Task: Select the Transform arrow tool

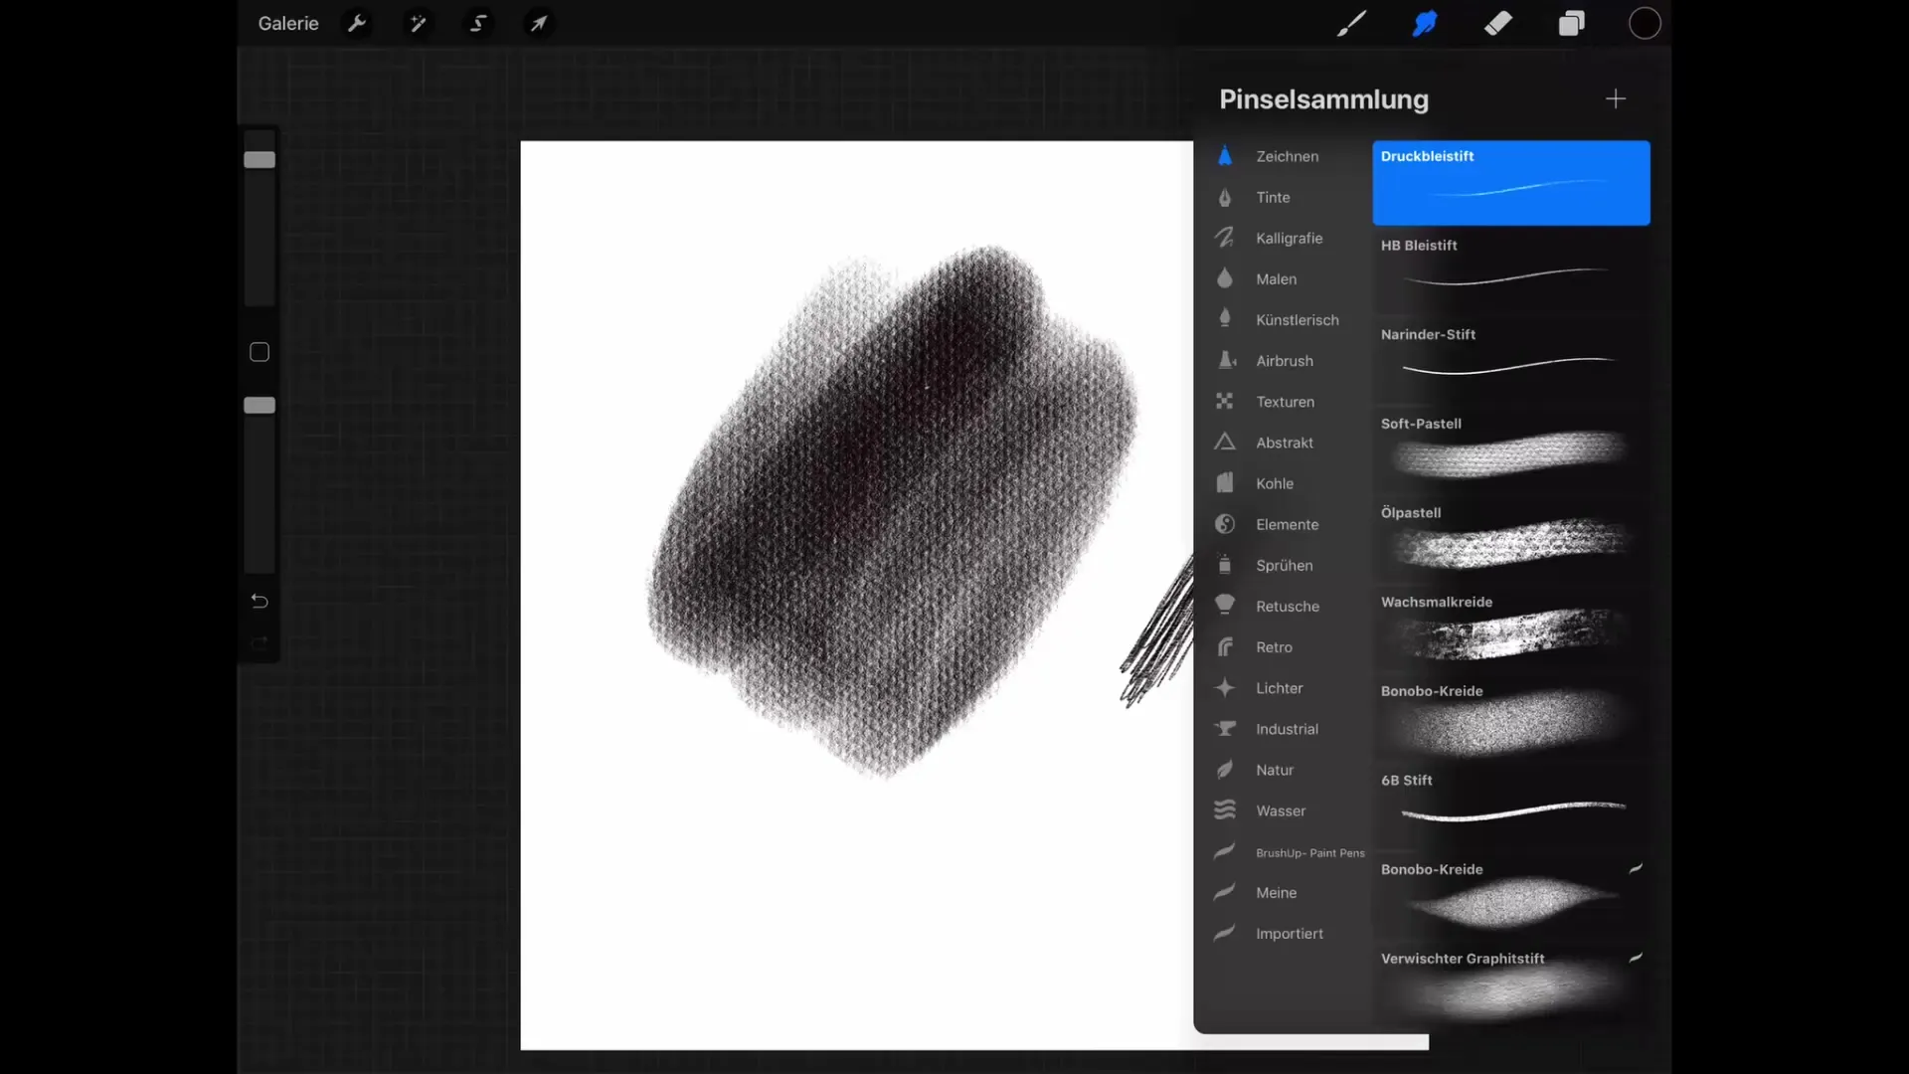Action: (x=538, y=23)
